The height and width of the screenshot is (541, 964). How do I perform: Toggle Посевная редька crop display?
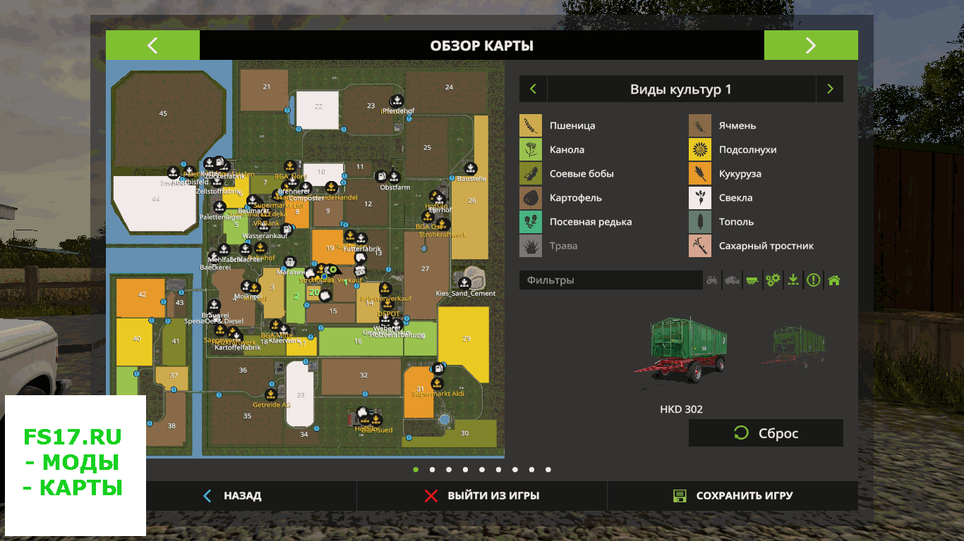click(x=531, y=222)
